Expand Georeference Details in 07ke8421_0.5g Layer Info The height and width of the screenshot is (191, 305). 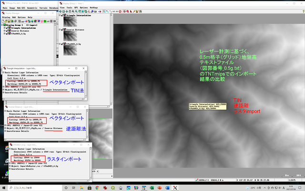[x=10, y=169]
